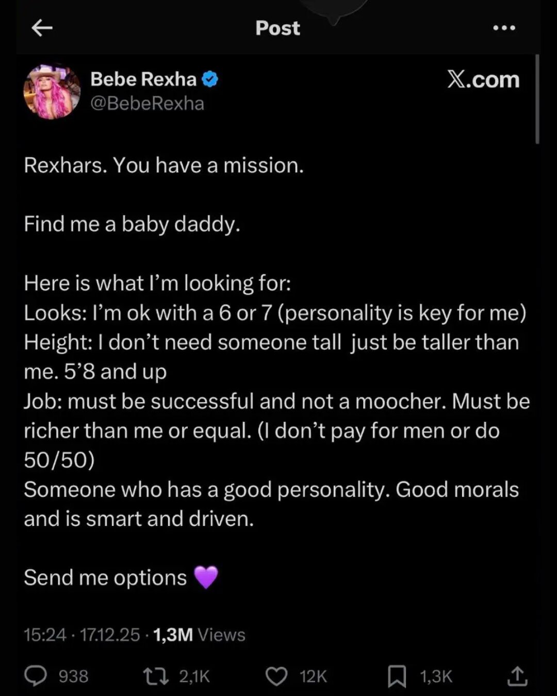This screenshot has width=557, height=696.
Task: Click the X.com label
Action: point(483,79)
